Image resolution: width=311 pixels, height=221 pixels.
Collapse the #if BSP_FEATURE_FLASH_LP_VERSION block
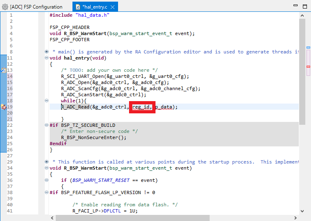(47, 192)
